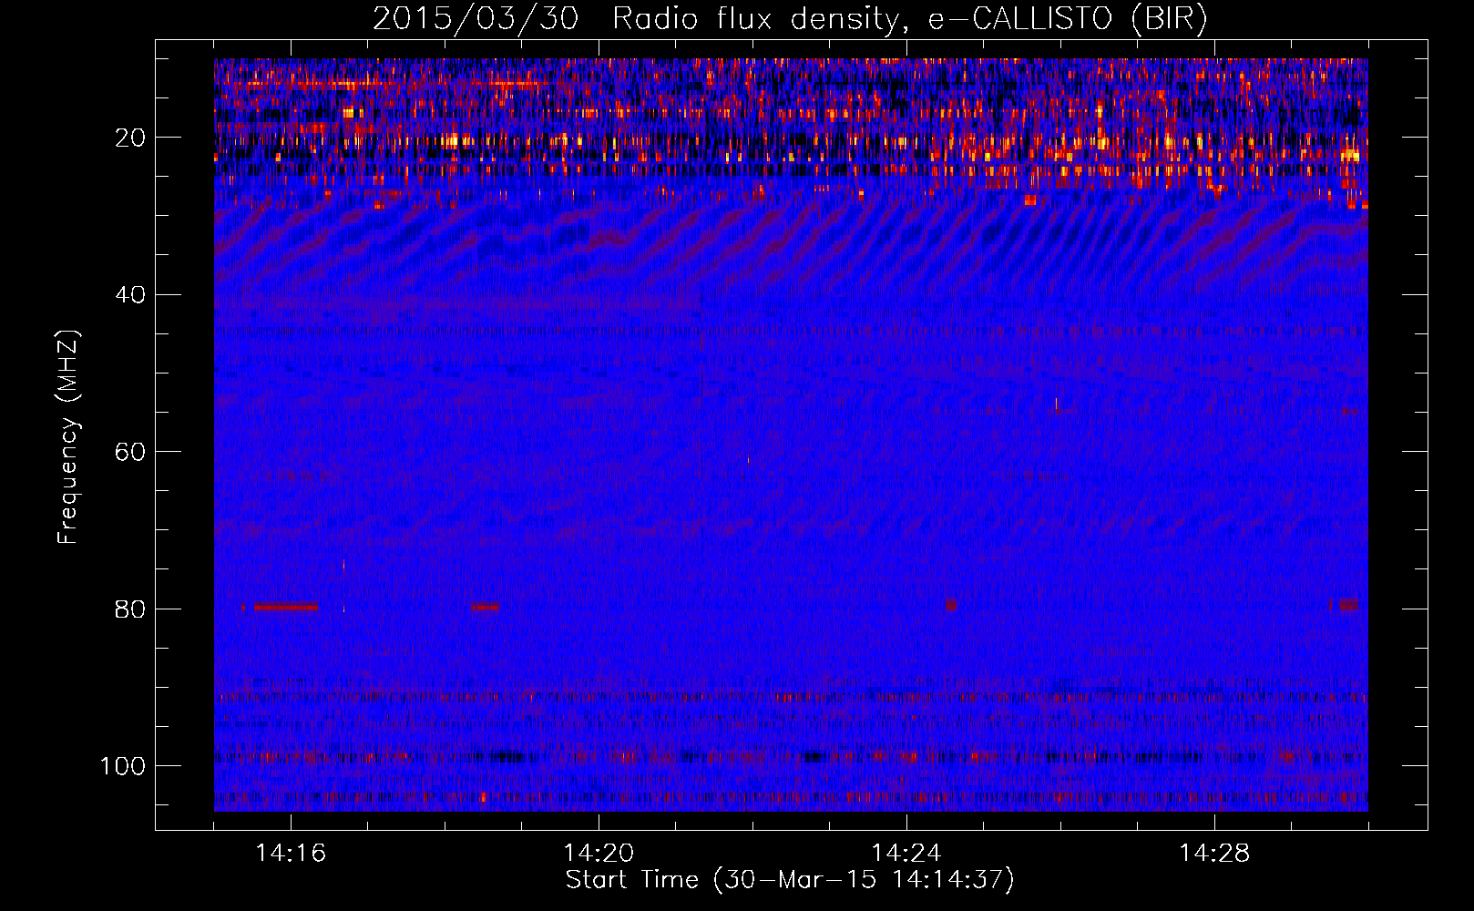Click the '40' frequency tick label

click(x=130, y=295)
